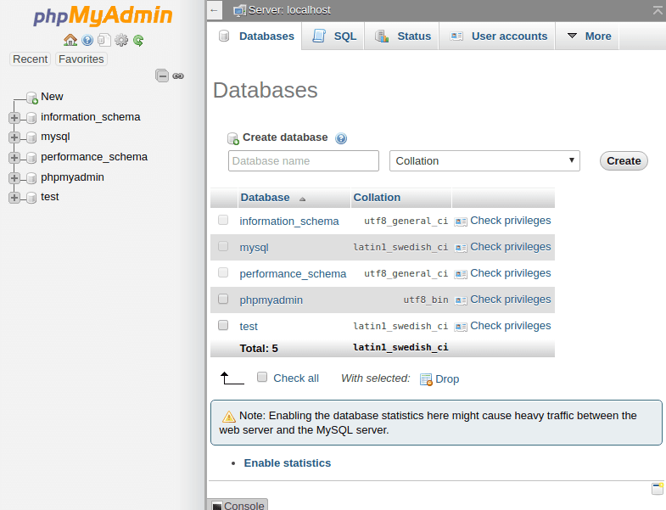This screenshot has height=510, width=666.
Task: Open the Favorites tables tab
Action: pyautogui.click(x=81, y=59)
